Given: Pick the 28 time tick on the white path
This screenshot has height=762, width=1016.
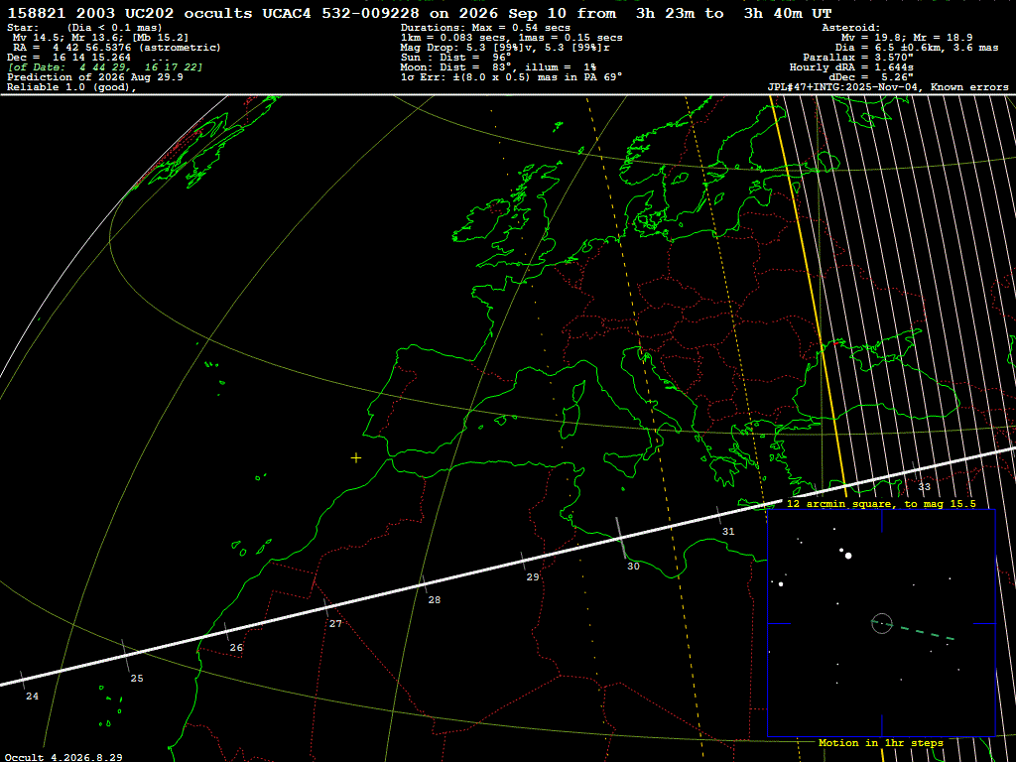Looking at the screenshot, I should point(435,600).
